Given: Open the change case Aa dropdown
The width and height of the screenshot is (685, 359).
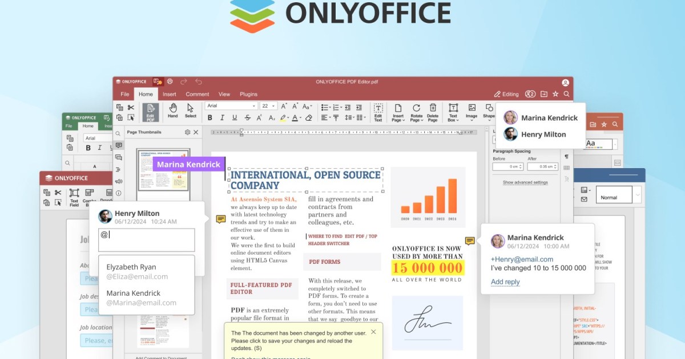Looking at the screenshot, I should tap(307, 106).
